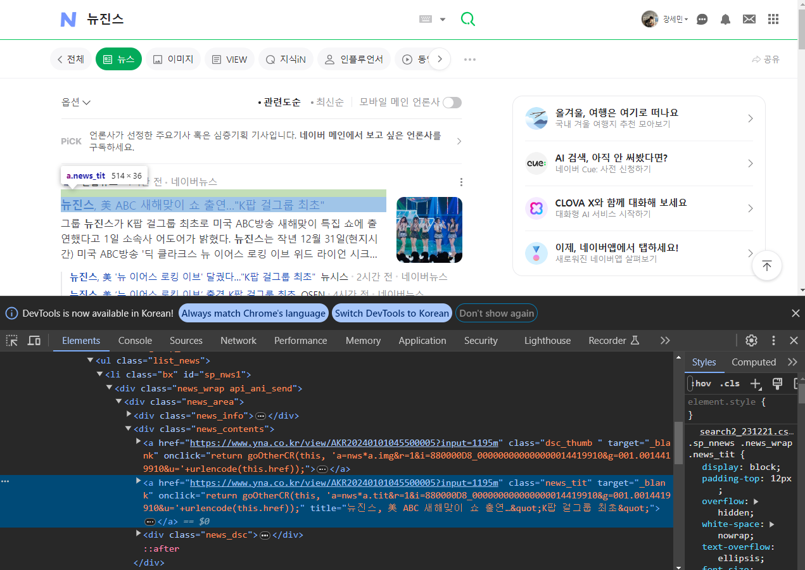Image resolution: width=805 pixels, height=570 pixels.
Task: Open the virtual keyboard input icon
Action: coord(425,19)
